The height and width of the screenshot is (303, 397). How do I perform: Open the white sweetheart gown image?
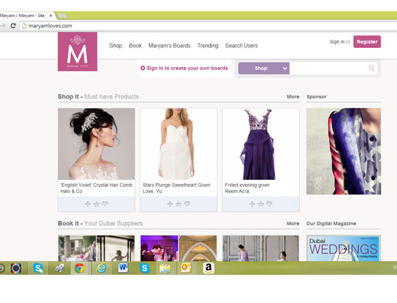pyautogui.click(x=178, y=144)
